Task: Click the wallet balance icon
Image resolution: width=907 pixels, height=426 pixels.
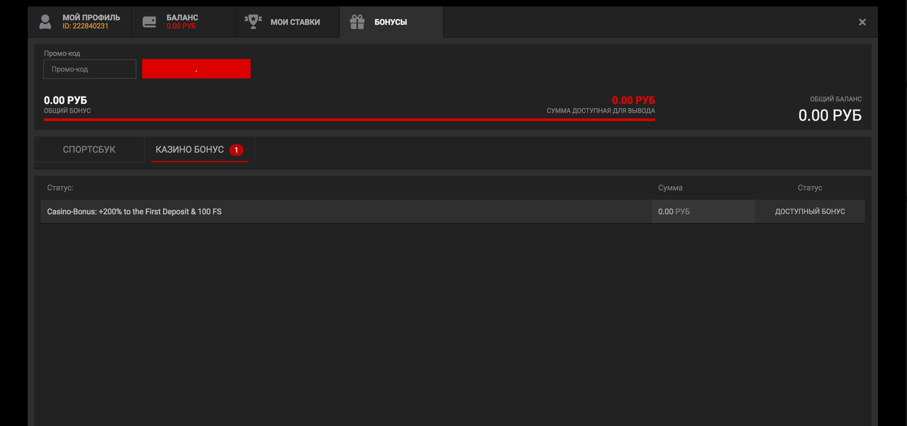Action: click(x=149, y=22)
